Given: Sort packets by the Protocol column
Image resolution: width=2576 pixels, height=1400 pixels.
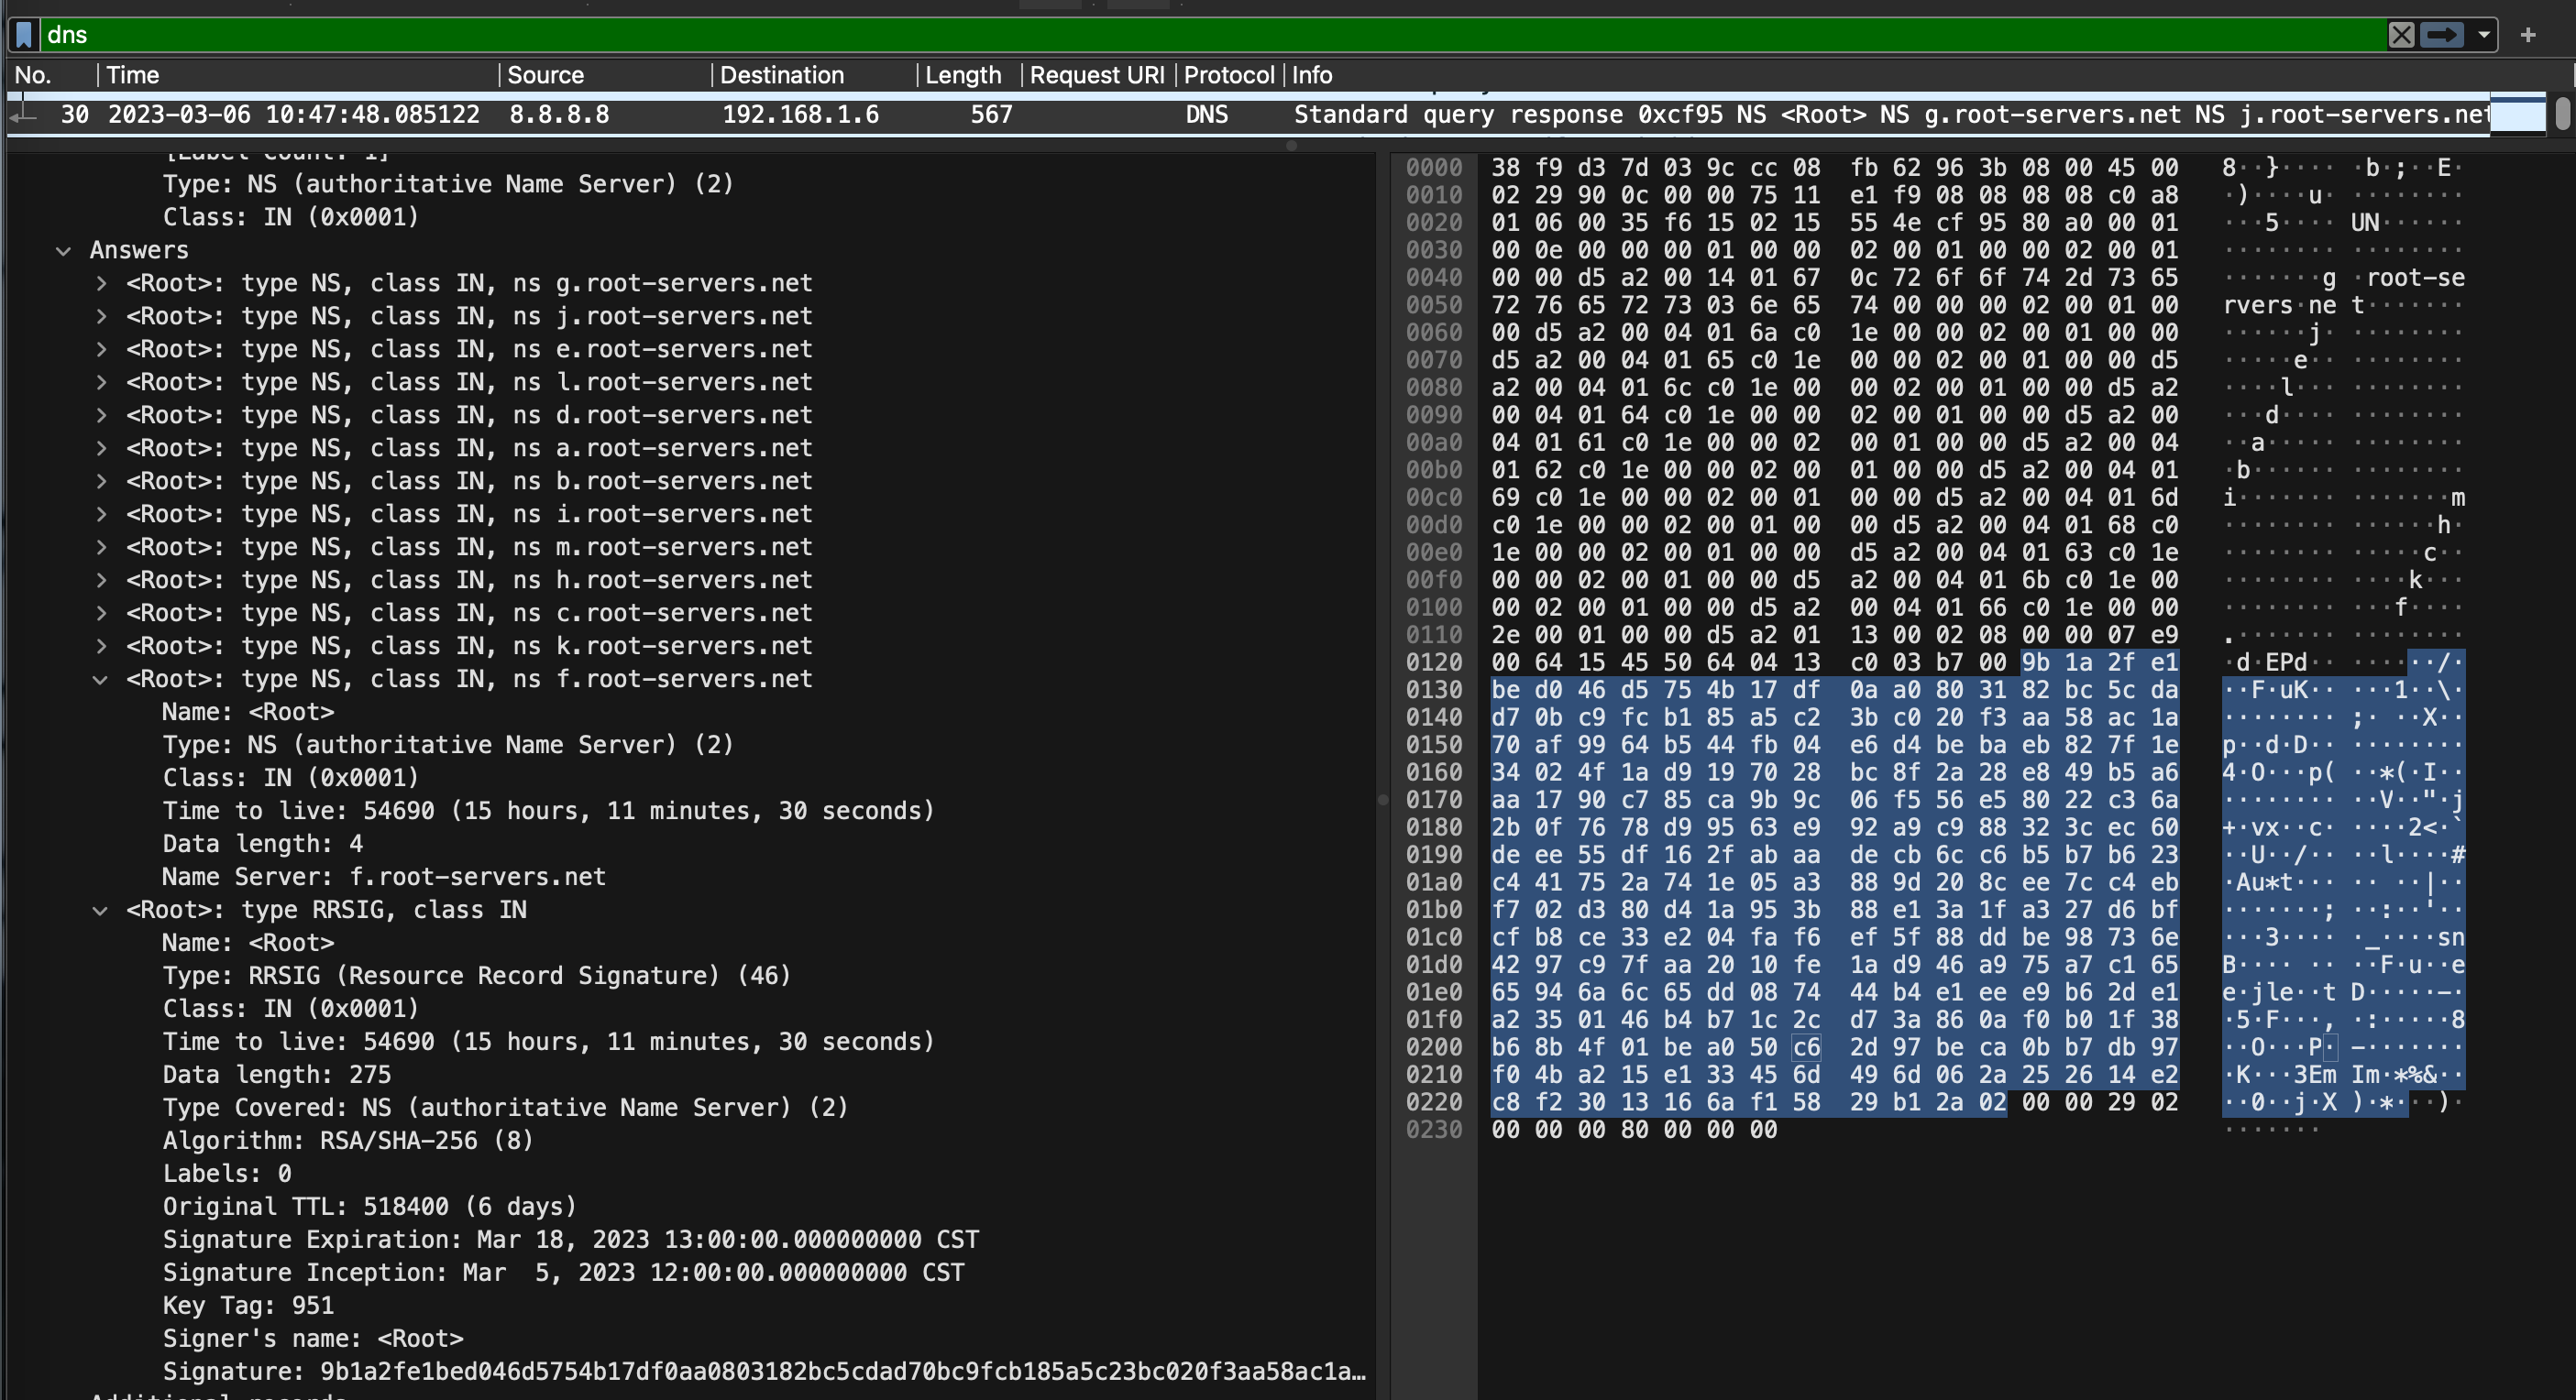Looking at the screenshot, I should (1229, 75).
